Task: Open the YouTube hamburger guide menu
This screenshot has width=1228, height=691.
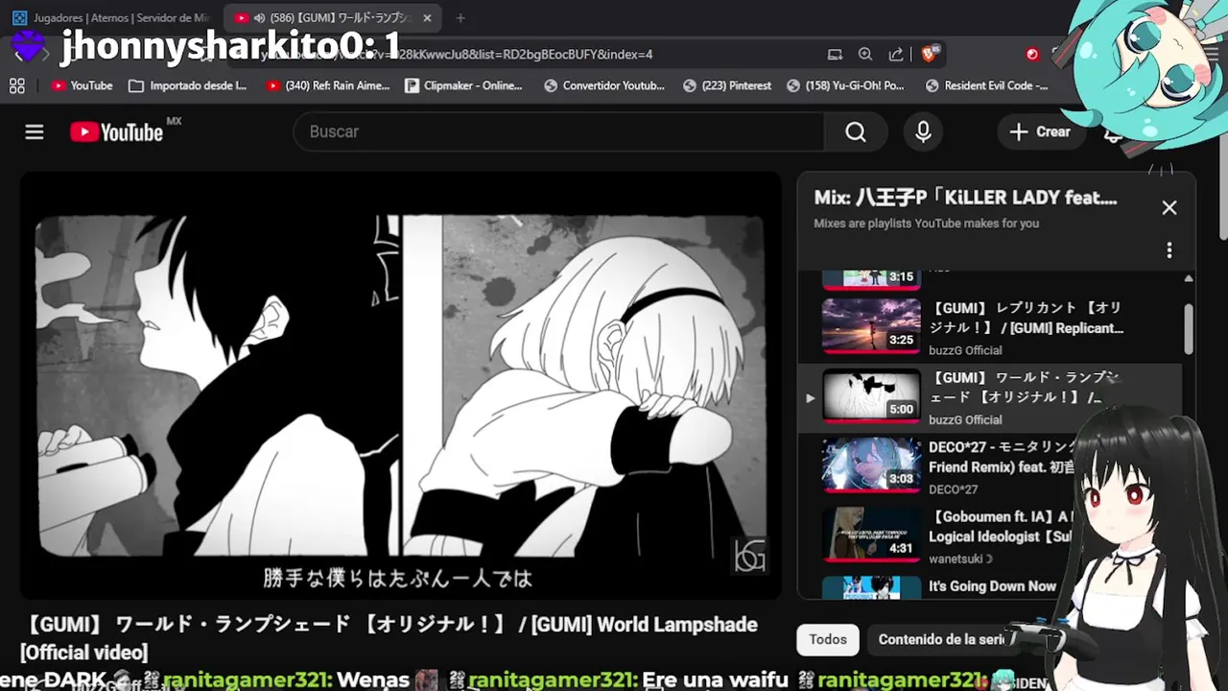Action: point(35,132)
